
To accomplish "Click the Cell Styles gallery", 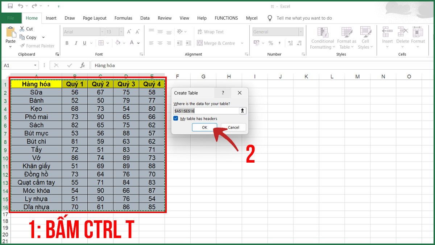I will 365,37.
